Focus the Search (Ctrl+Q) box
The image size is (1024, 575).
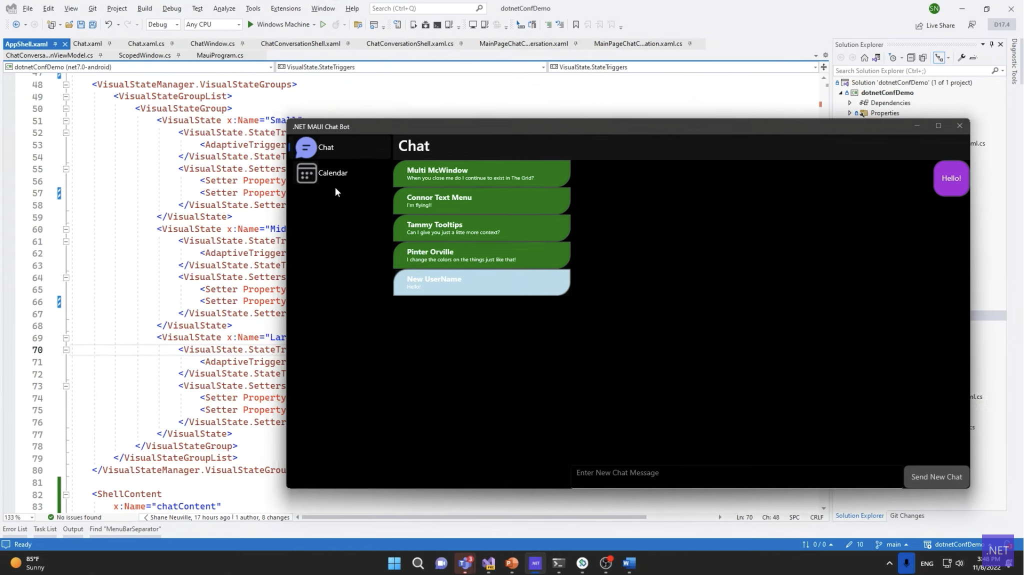pos(428,8)
